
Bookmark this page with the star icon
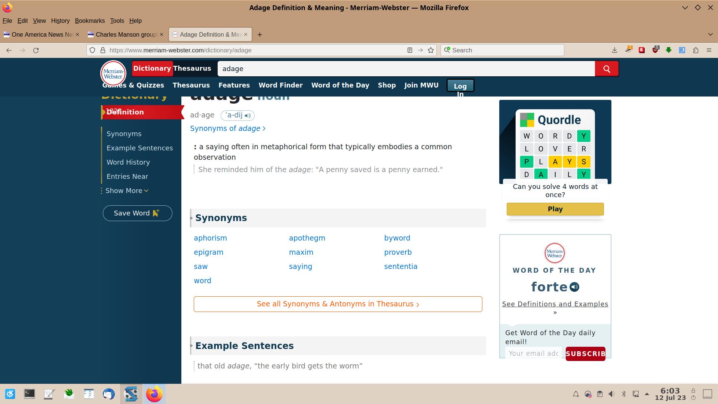(x=431, y=50)
